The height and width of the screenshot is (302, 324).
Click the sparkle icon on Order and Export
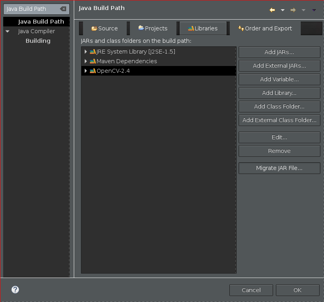tap(241, 28)
